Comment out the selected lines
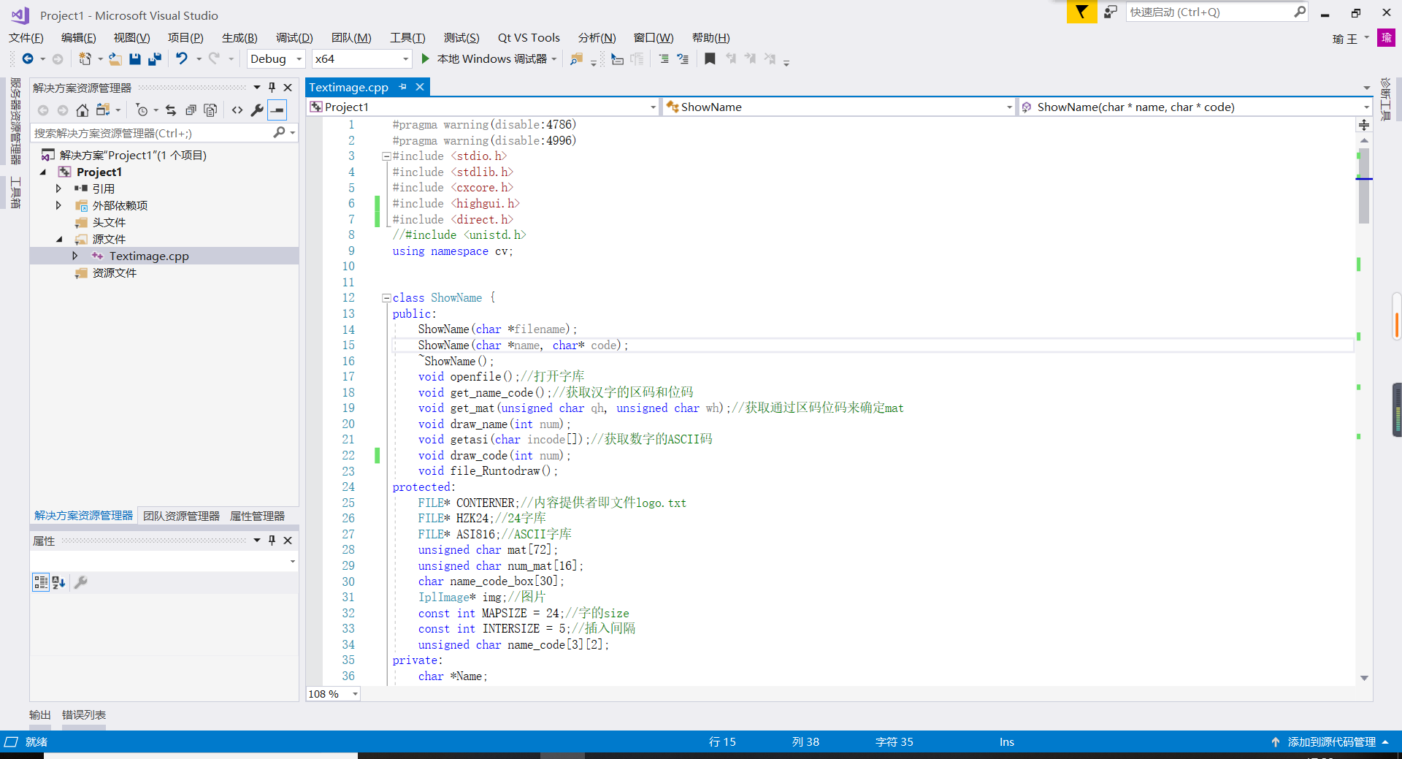 coord(664,59)
